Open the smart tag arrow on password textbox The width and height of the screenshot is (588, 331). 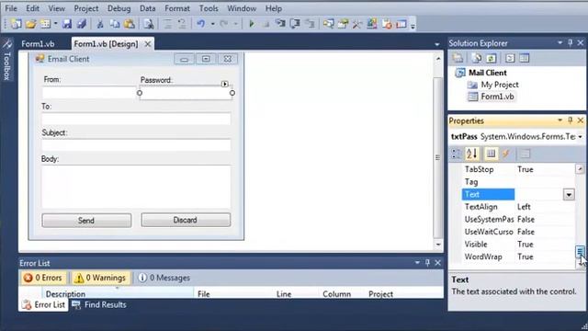coord(224,84)
